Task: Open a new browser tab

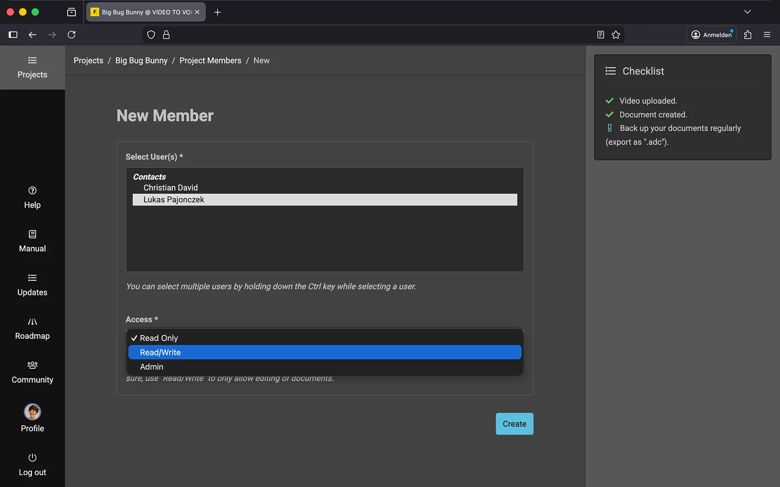Action: point(218,12)
